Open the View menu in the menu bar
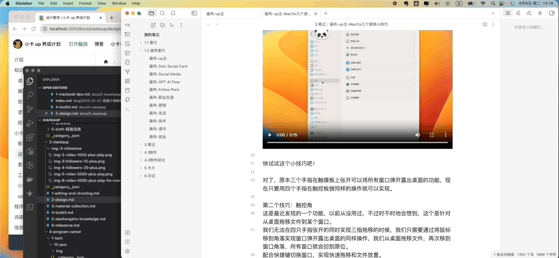This screenshot has height=258, width=559. [101, 3]
